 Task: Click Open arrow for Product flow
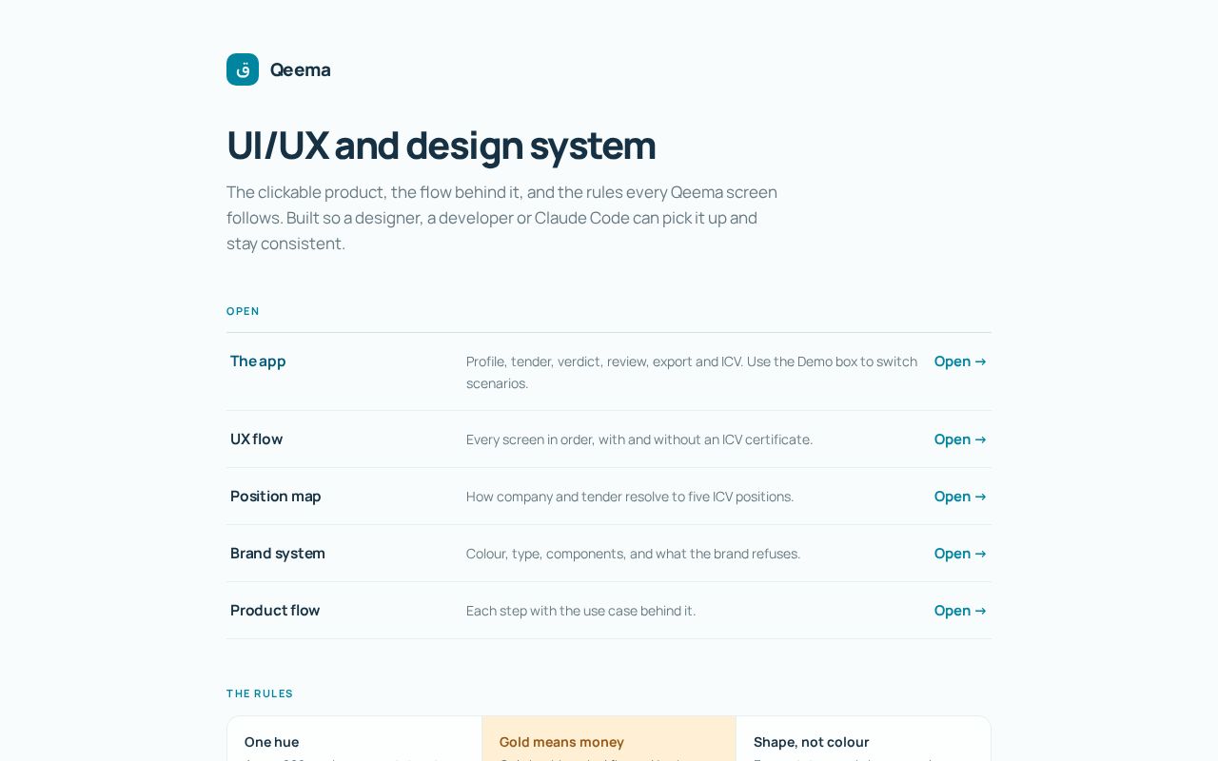(960, 611)
